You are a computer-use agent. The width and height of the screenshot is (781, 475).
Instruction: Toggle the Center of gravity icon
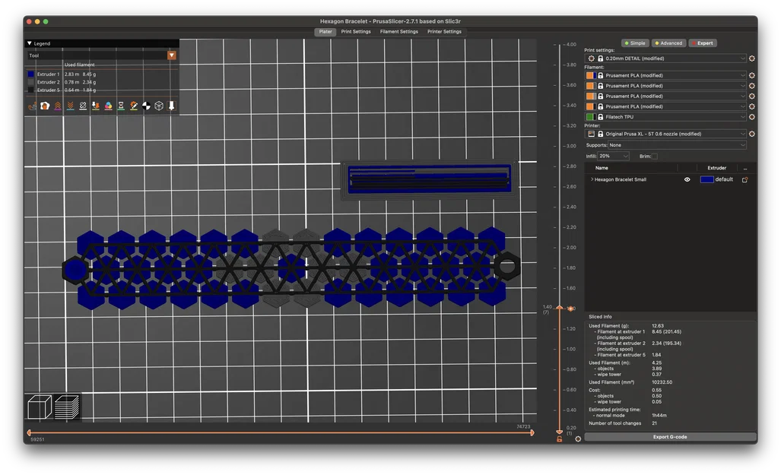tap(147, 106)
